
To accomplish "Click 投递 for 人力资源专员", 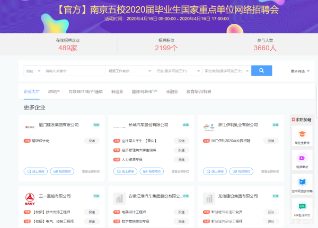I will pyautogui.click(x=181, y=160).
